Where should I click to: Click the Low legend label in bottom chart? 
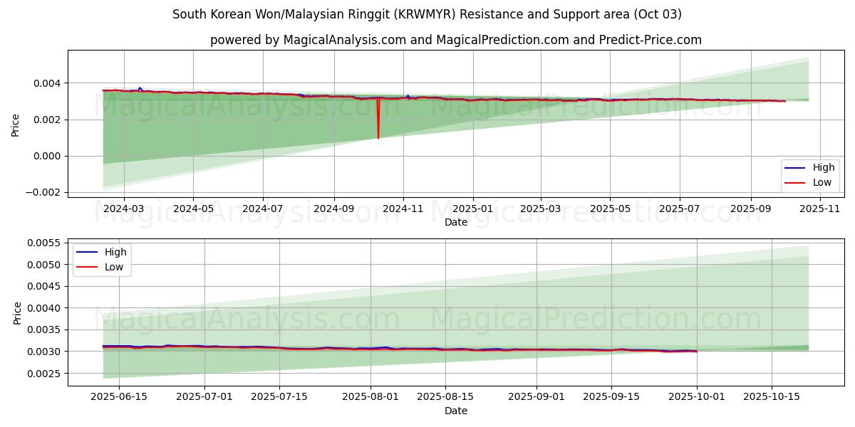[x=113, y=267]
